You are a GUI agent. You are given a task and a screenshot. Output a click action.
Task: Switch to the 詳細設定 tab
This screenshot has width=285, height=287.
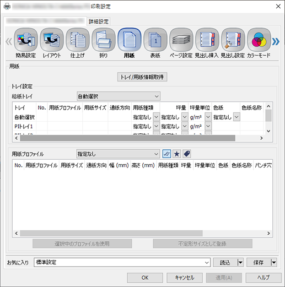pos(99,21)
